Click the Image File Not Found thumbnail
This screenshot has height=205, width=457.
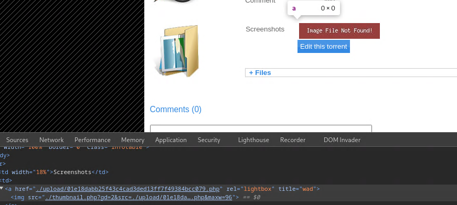[x=339, y=30]
